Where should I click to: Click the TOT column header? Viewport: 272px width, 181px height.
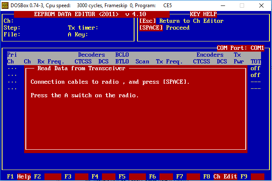click(x=256, y=61)
